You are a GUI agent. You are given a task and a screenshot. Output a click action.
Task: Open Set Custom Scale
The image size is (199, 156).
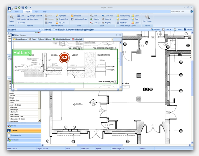click(x=79, y=19)
